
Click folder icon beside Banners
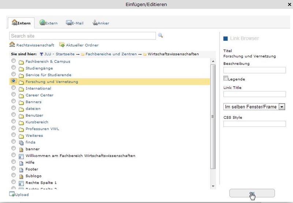21,102
